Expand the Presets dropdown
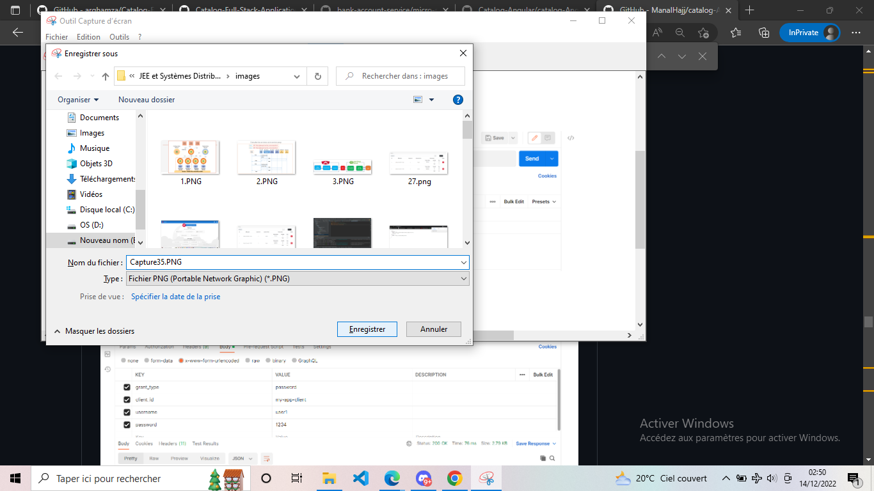 click(544, 201)
